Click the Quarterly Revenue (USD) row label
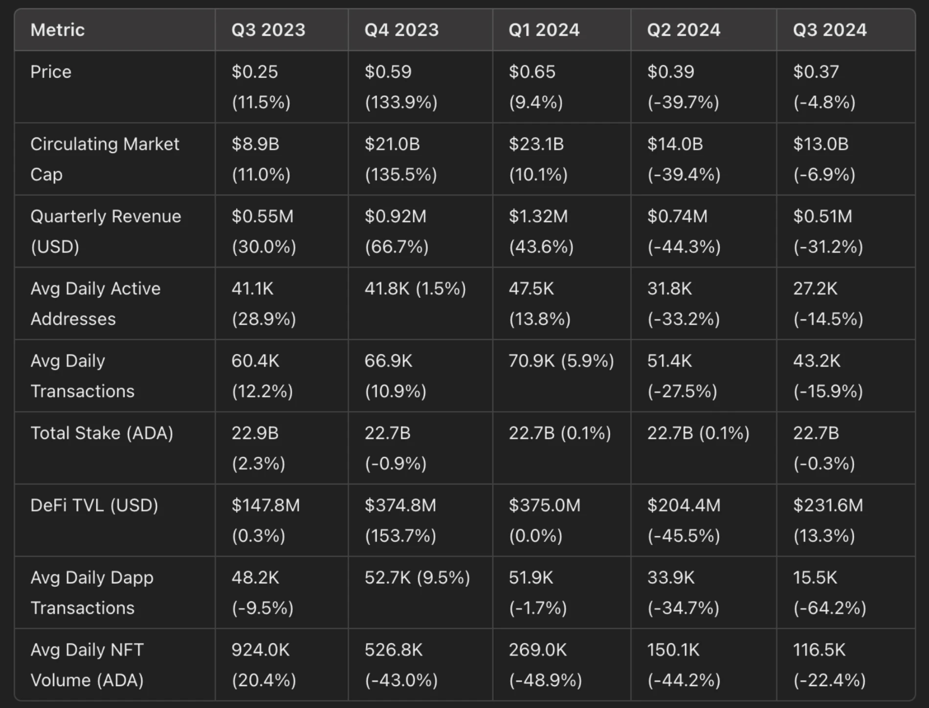This screenshot has height=708, width=929. pos(106,231)
